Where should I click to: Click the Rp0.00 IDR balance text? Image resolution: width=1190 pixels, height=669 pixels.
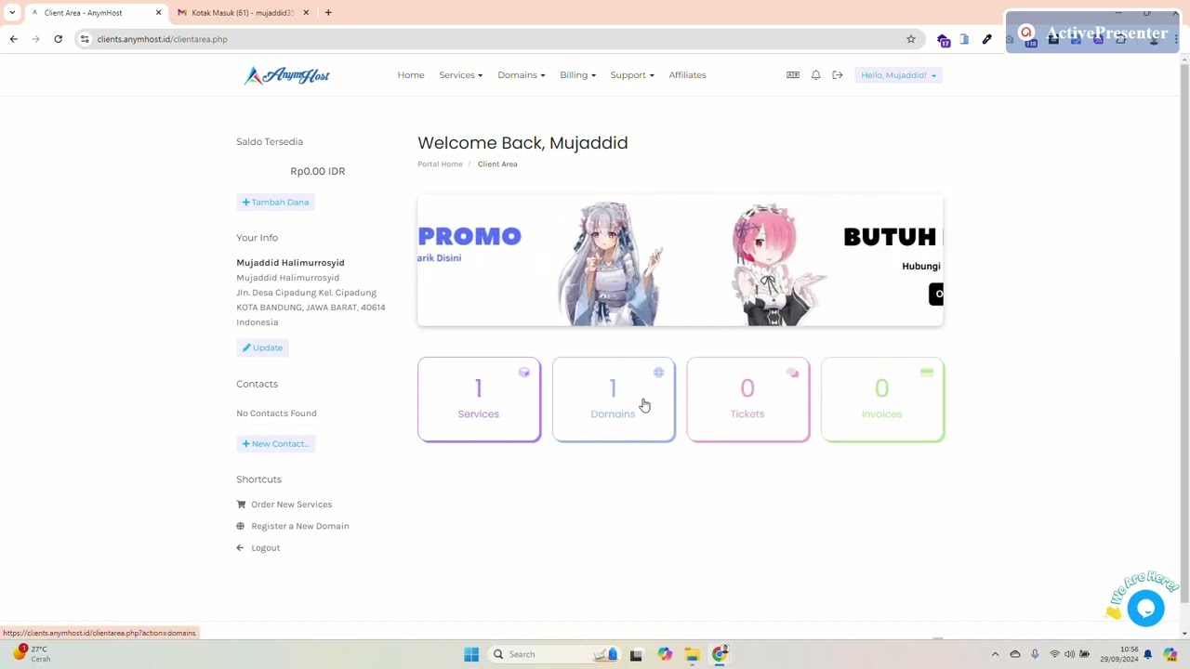tap(317, 172)
